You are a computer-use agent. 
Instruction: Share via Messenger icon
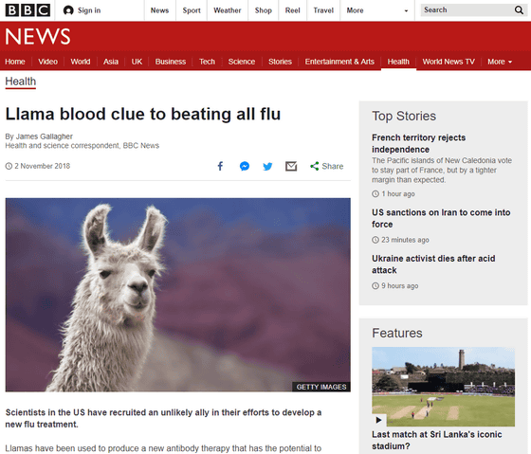coord(245,166)
